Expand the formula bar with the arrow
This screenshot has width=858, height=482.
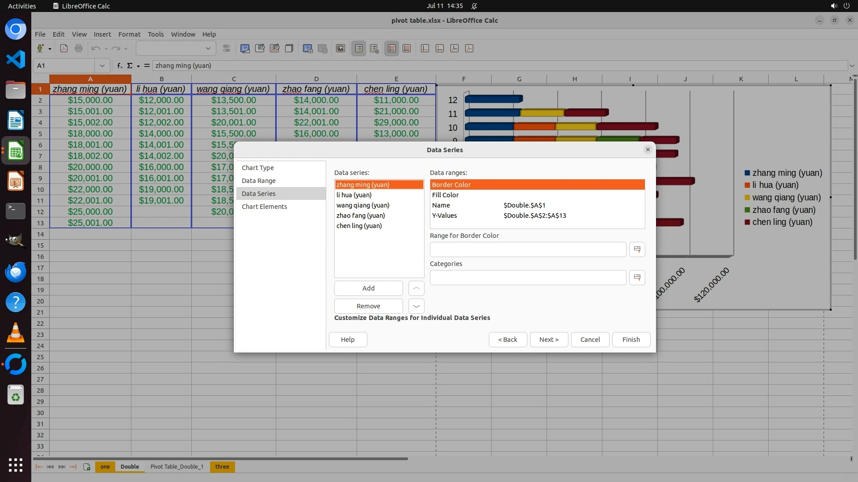pyautogui.click(x=852, y=66)
